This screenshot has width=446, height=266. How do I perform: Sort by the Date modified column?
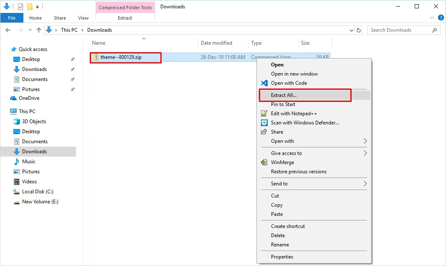[x=216, y=43]
